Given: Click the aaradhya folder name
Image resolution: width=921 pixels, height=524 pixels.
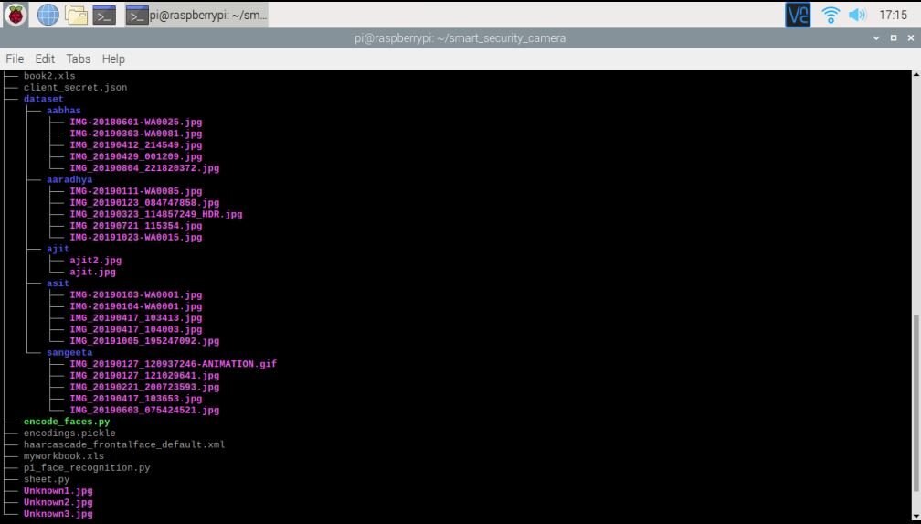Looking at the screenshot, I should (69, 180).
